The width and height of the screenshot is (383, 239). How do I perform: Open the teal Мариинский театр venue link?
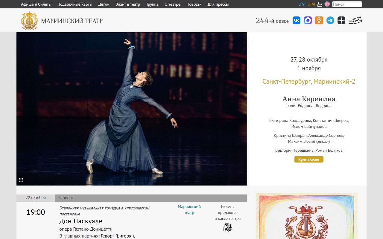189,209
